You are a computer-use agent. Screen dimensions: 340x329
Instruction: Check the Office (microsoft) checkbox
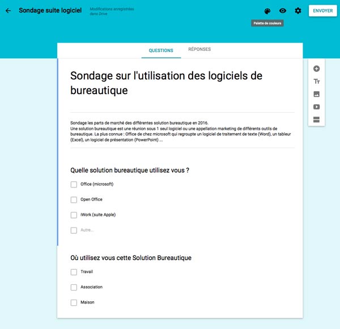tap(74, 185)
